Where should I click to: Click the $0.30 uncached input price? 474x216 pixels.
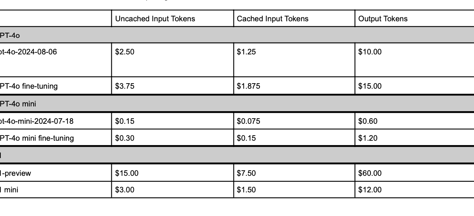[125, 138]
